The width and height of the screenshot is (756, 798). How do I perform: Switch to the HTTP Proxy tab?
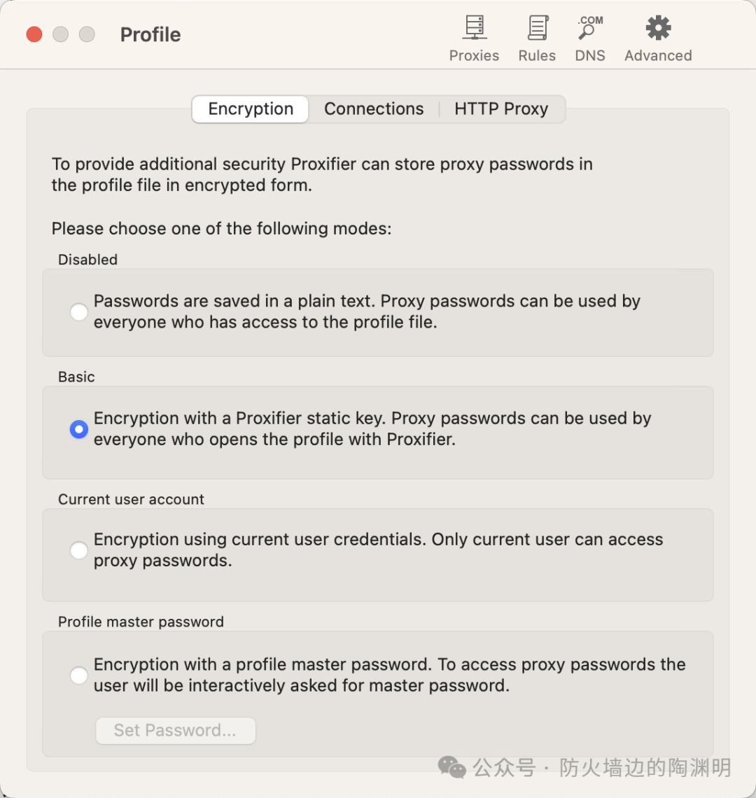[x=501, y=109]
